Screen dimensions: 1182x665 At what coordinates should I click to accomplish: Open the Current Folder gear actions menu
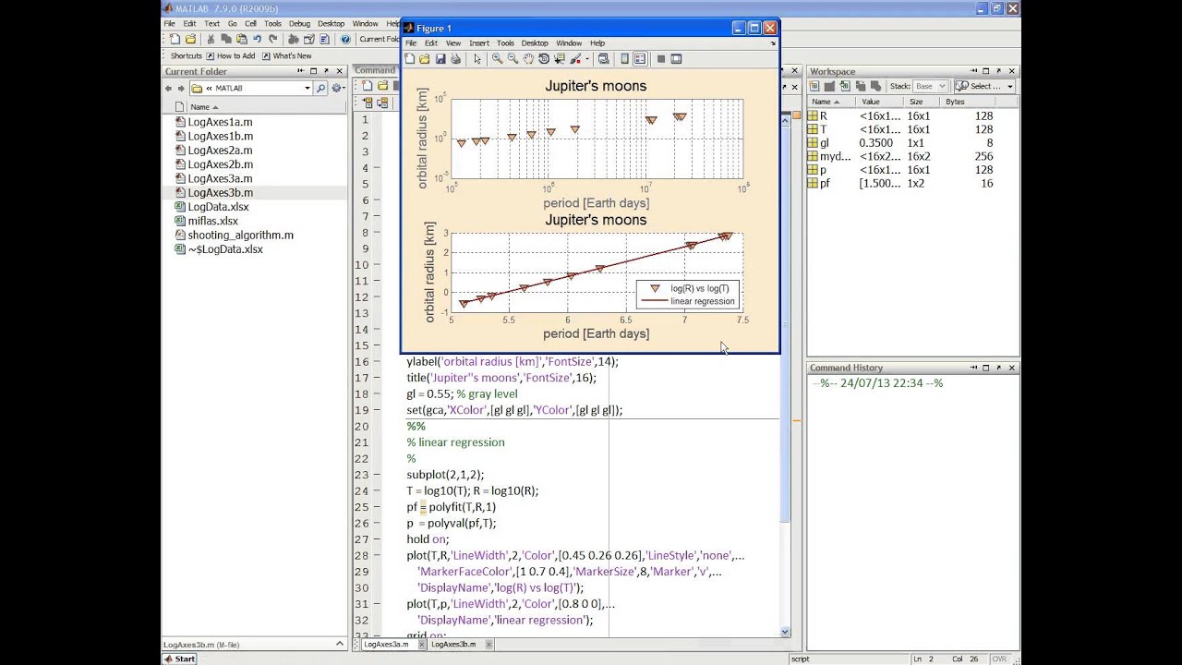pyautogui.click(x=337, y=88)
